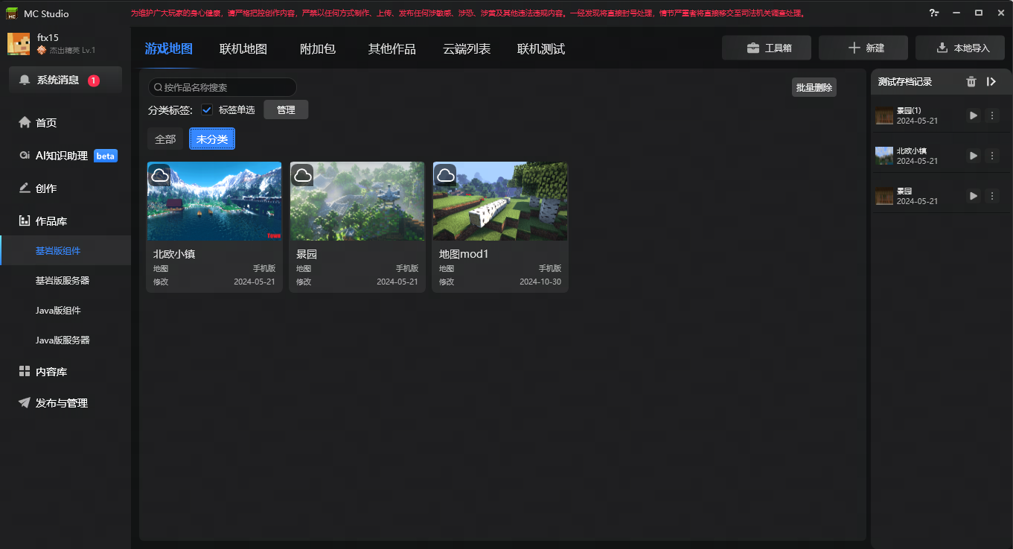Open the 工具箱 toolbox button
This screenshot has width=1013, height=549.
tap(769, 48)
